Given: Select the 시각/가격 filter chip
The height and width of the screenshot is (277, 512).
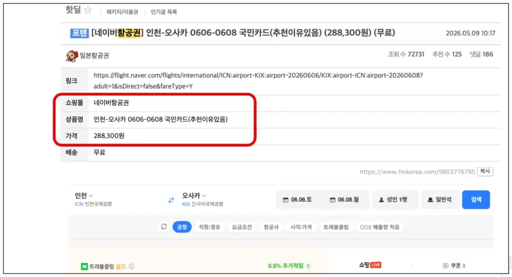Looking at the screenshot, I should click(x=301, y=227).
